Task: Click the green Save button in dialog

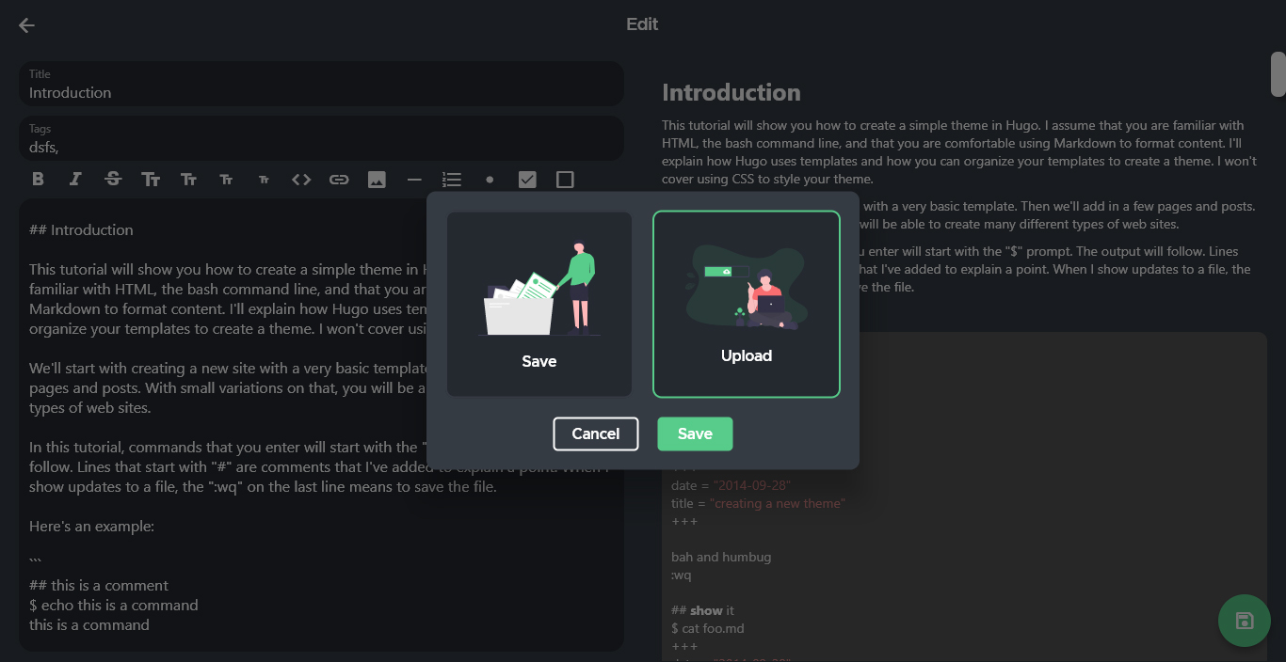Action: click(695, 433)
